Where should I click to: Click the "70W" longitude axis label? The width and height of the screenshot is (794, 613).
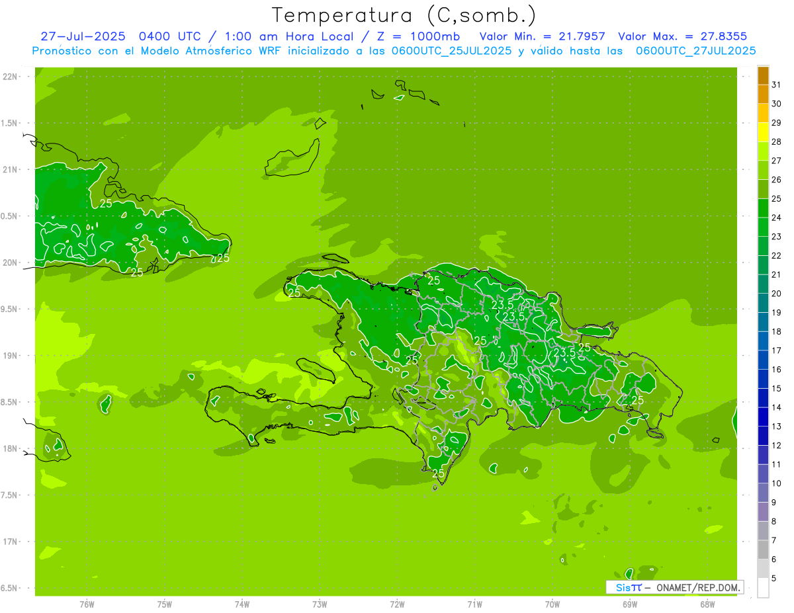(x=552, y=604)
